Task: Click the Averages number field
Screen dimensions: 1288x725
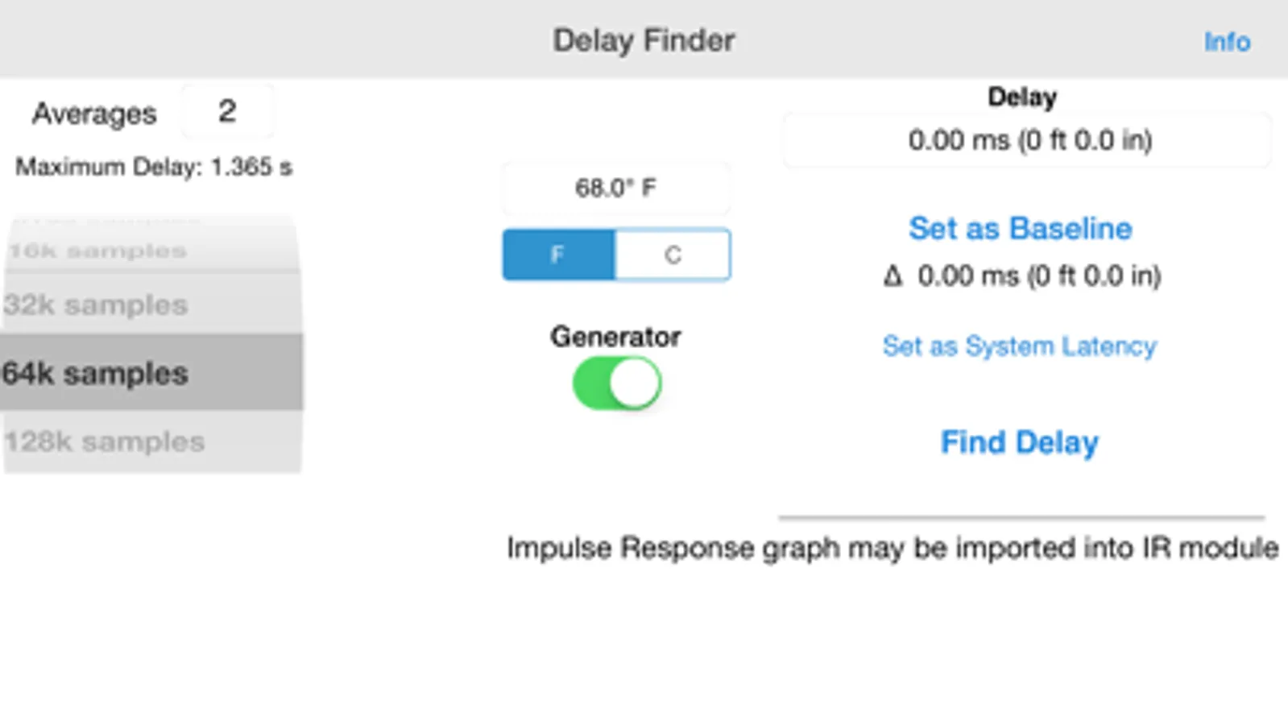Action: 227,112
